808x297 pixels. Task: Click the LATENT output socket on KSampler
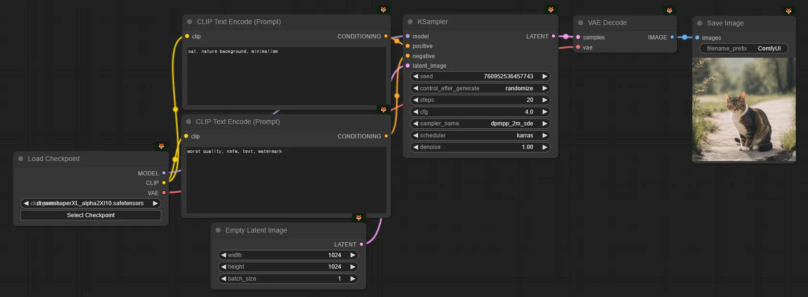[554, 36]
